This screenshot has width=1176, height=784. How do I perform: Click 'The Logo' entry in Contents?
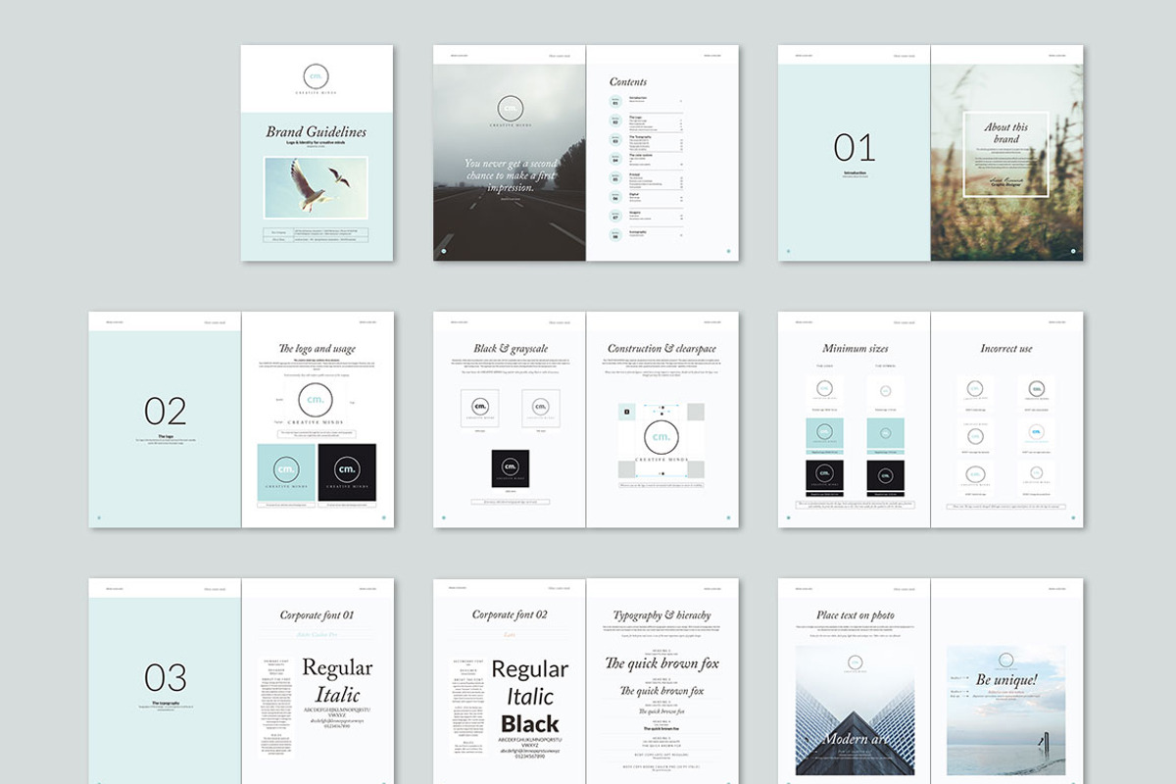pyautogui.click(x=635, y=117)
